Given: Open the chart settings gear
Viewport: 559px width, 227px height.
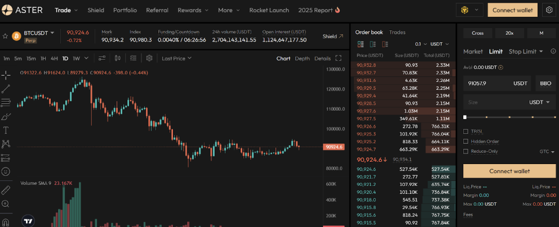Looking at the screenshot, I should (x=149, y=58).
